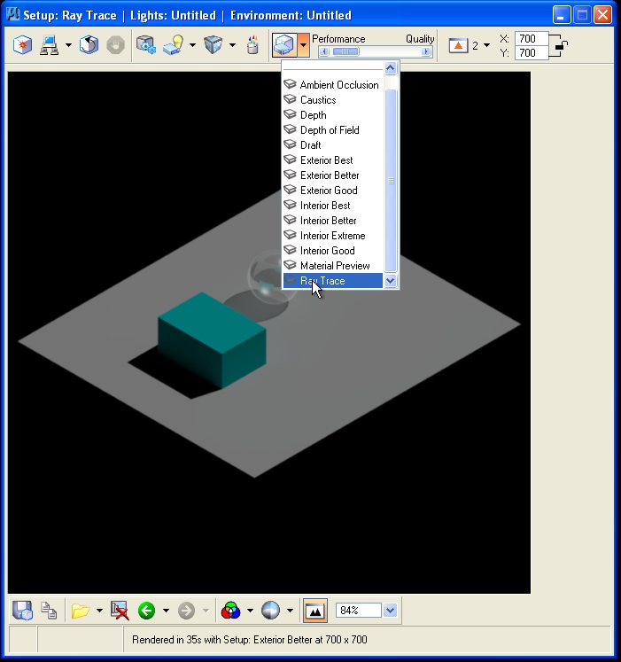Click the 84% zoom field
The image size is (621, 662).
359,611
